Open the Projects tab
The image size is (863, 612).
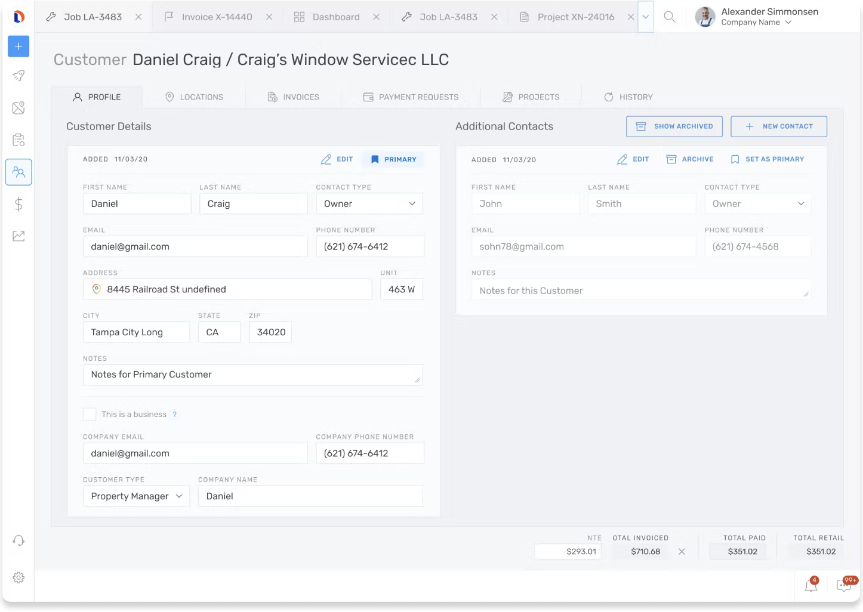coord(531,97)
